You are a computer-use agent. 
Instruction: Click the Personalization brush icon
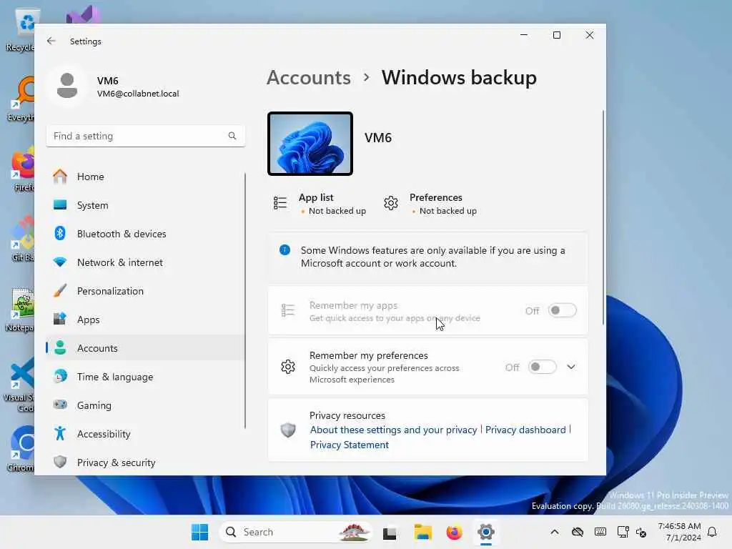60,290
